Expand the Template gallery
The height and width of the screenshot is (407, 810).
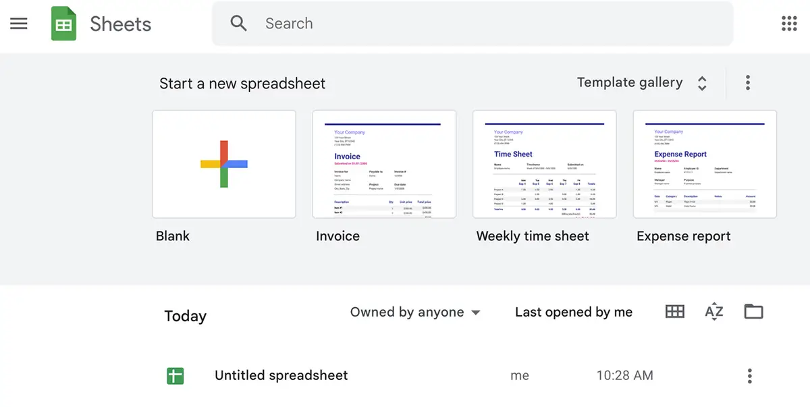(x=702, y=82)
